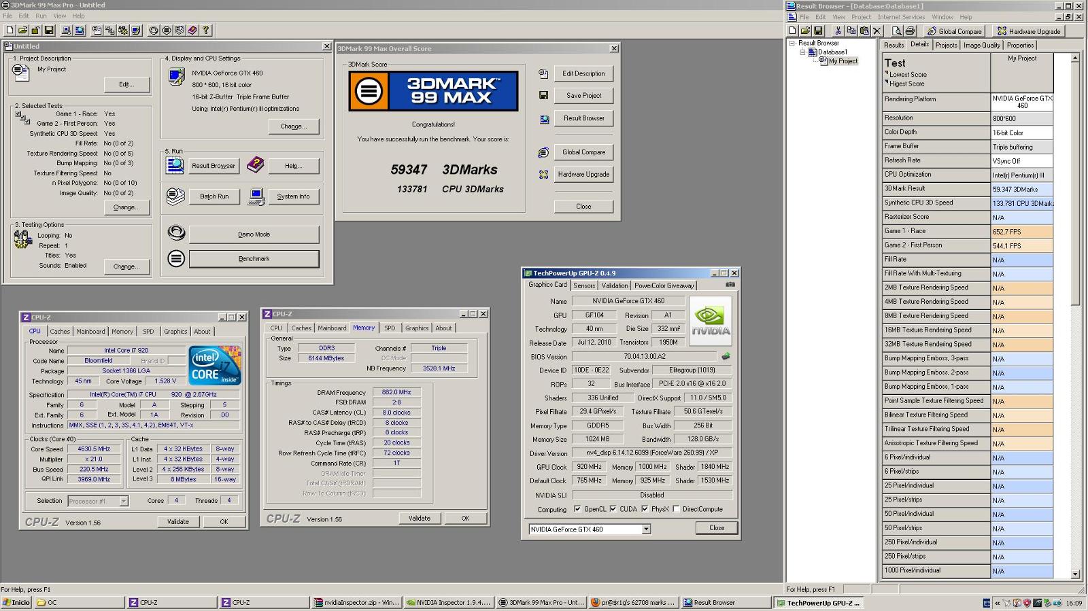Viewport: 1088px width, 611px height.
Task: Switch to NVIDIA Inspector on the taskbar
Action: (448, 603)
